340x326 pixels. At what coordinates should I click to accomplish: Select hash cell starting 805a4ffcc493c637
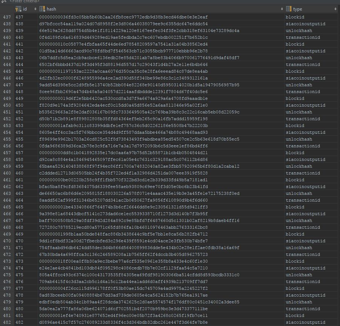pos(161,275)
